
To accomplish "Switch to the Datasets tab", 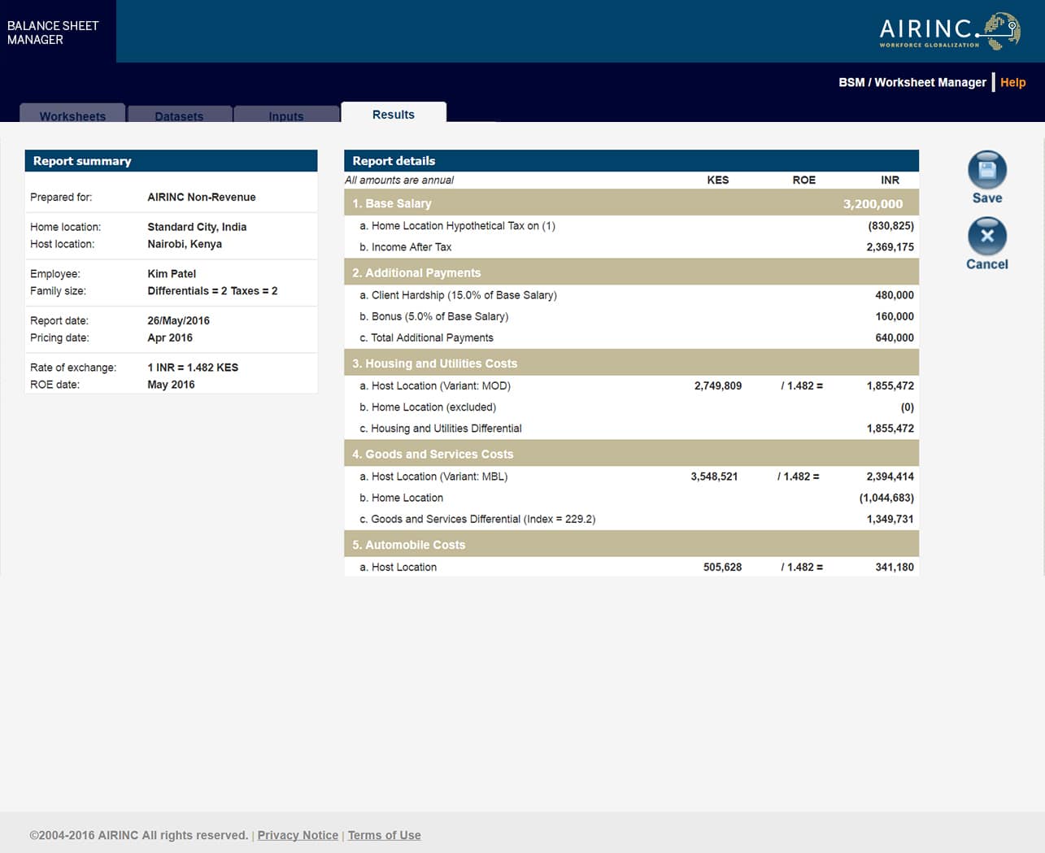I will click(x=179, y=115).
